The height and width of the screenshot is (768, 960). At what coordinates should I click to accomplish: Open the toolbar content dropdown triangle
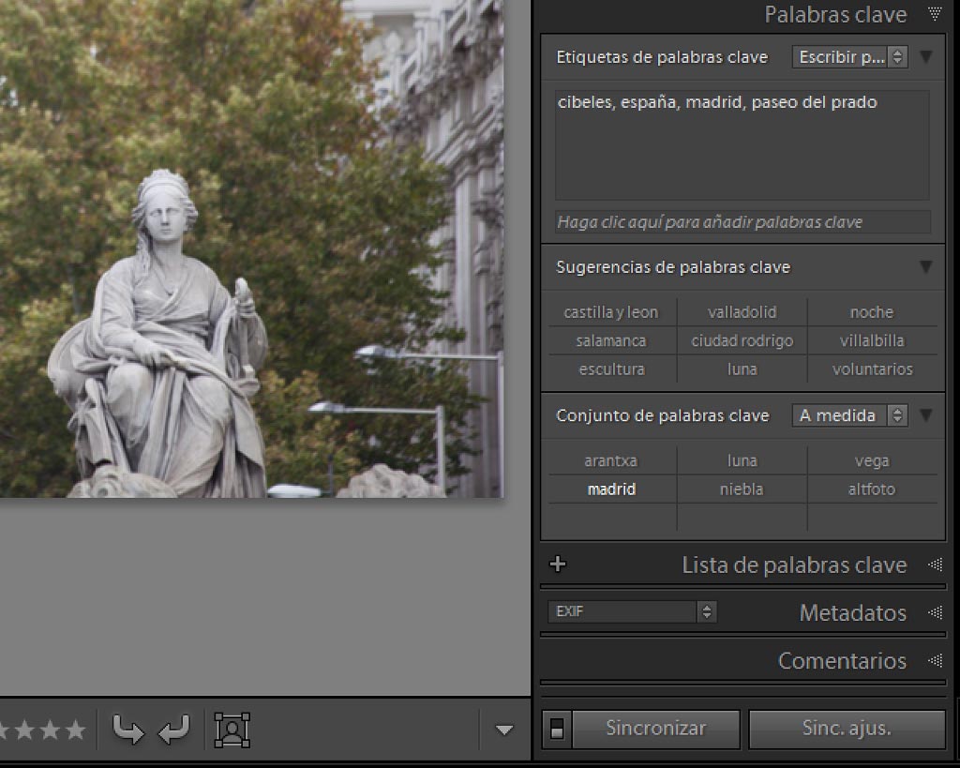click(503, 730)
